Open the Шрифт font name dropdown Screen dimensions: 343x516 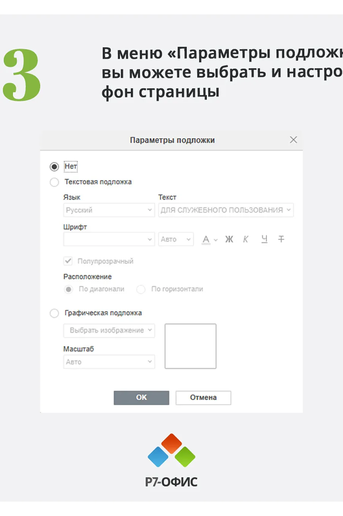(x=109, y=239)
